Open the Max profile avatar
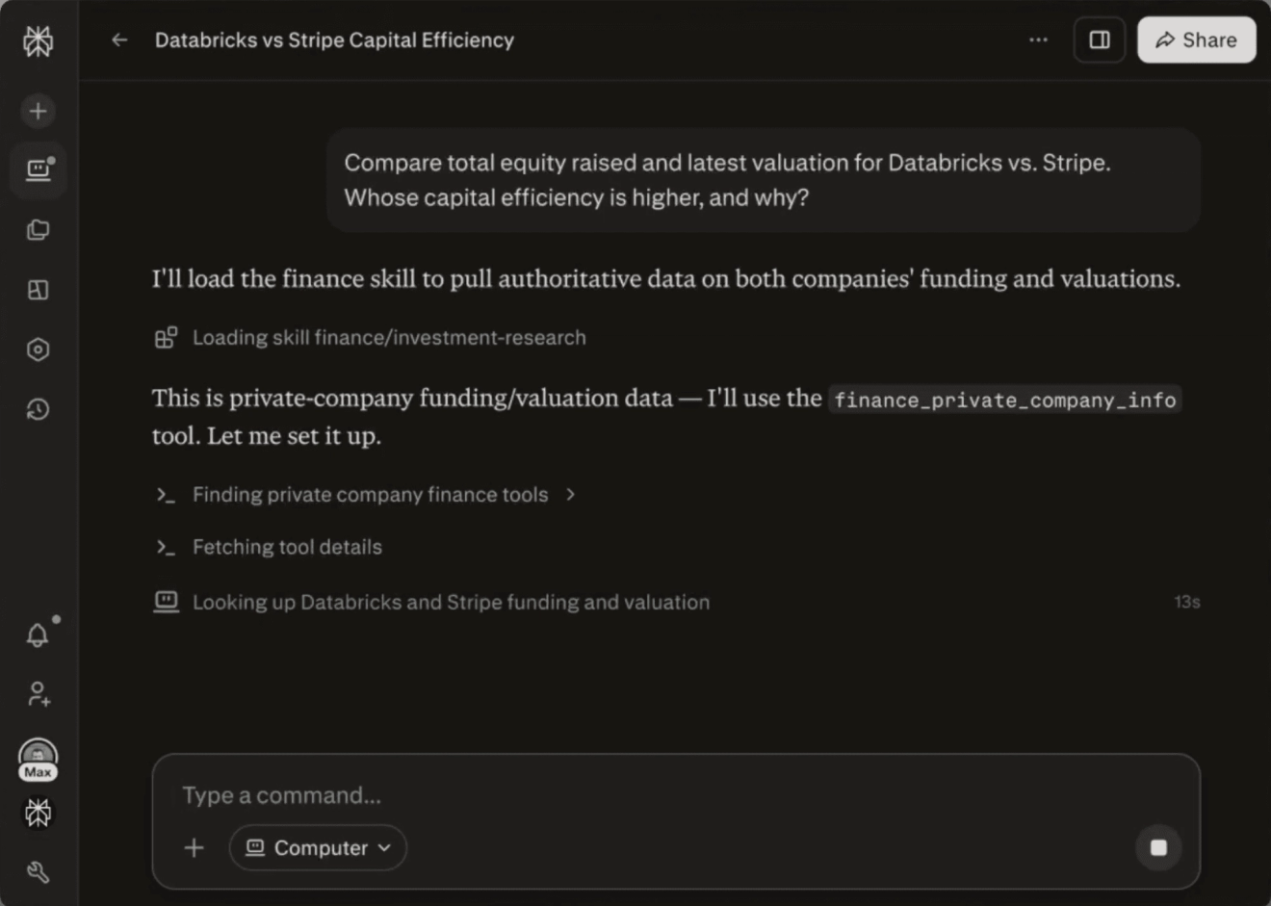The height and width of the screenshot is (906, 1271). click(x=38, y=760)
